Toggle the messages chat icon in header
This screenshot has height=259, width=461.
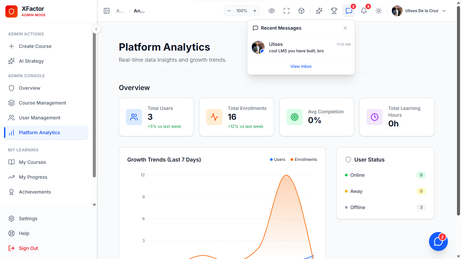click(x=349, y=11)
